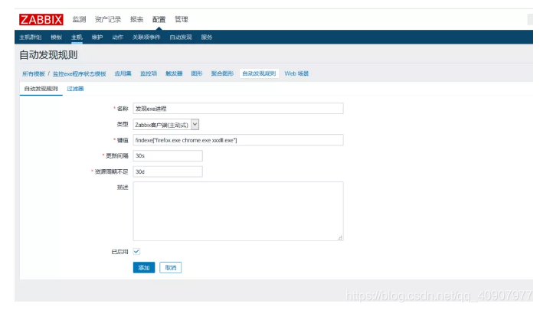Click the 更新间隔 field
This screenshot has width=540, height=310.
pos(167,156)
